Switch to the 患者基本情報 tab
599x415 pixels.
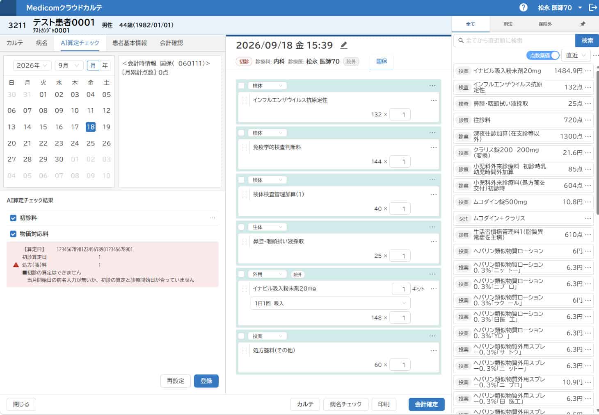(x=130, y=43)
